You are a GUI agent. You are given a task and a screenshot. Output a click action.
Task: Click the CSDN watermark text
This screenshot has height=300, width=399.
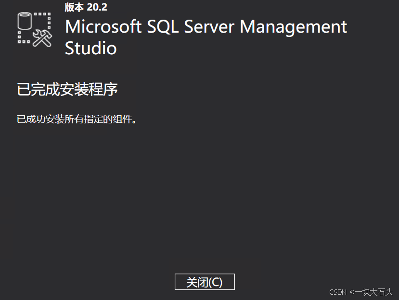click(x=338, y=292)
